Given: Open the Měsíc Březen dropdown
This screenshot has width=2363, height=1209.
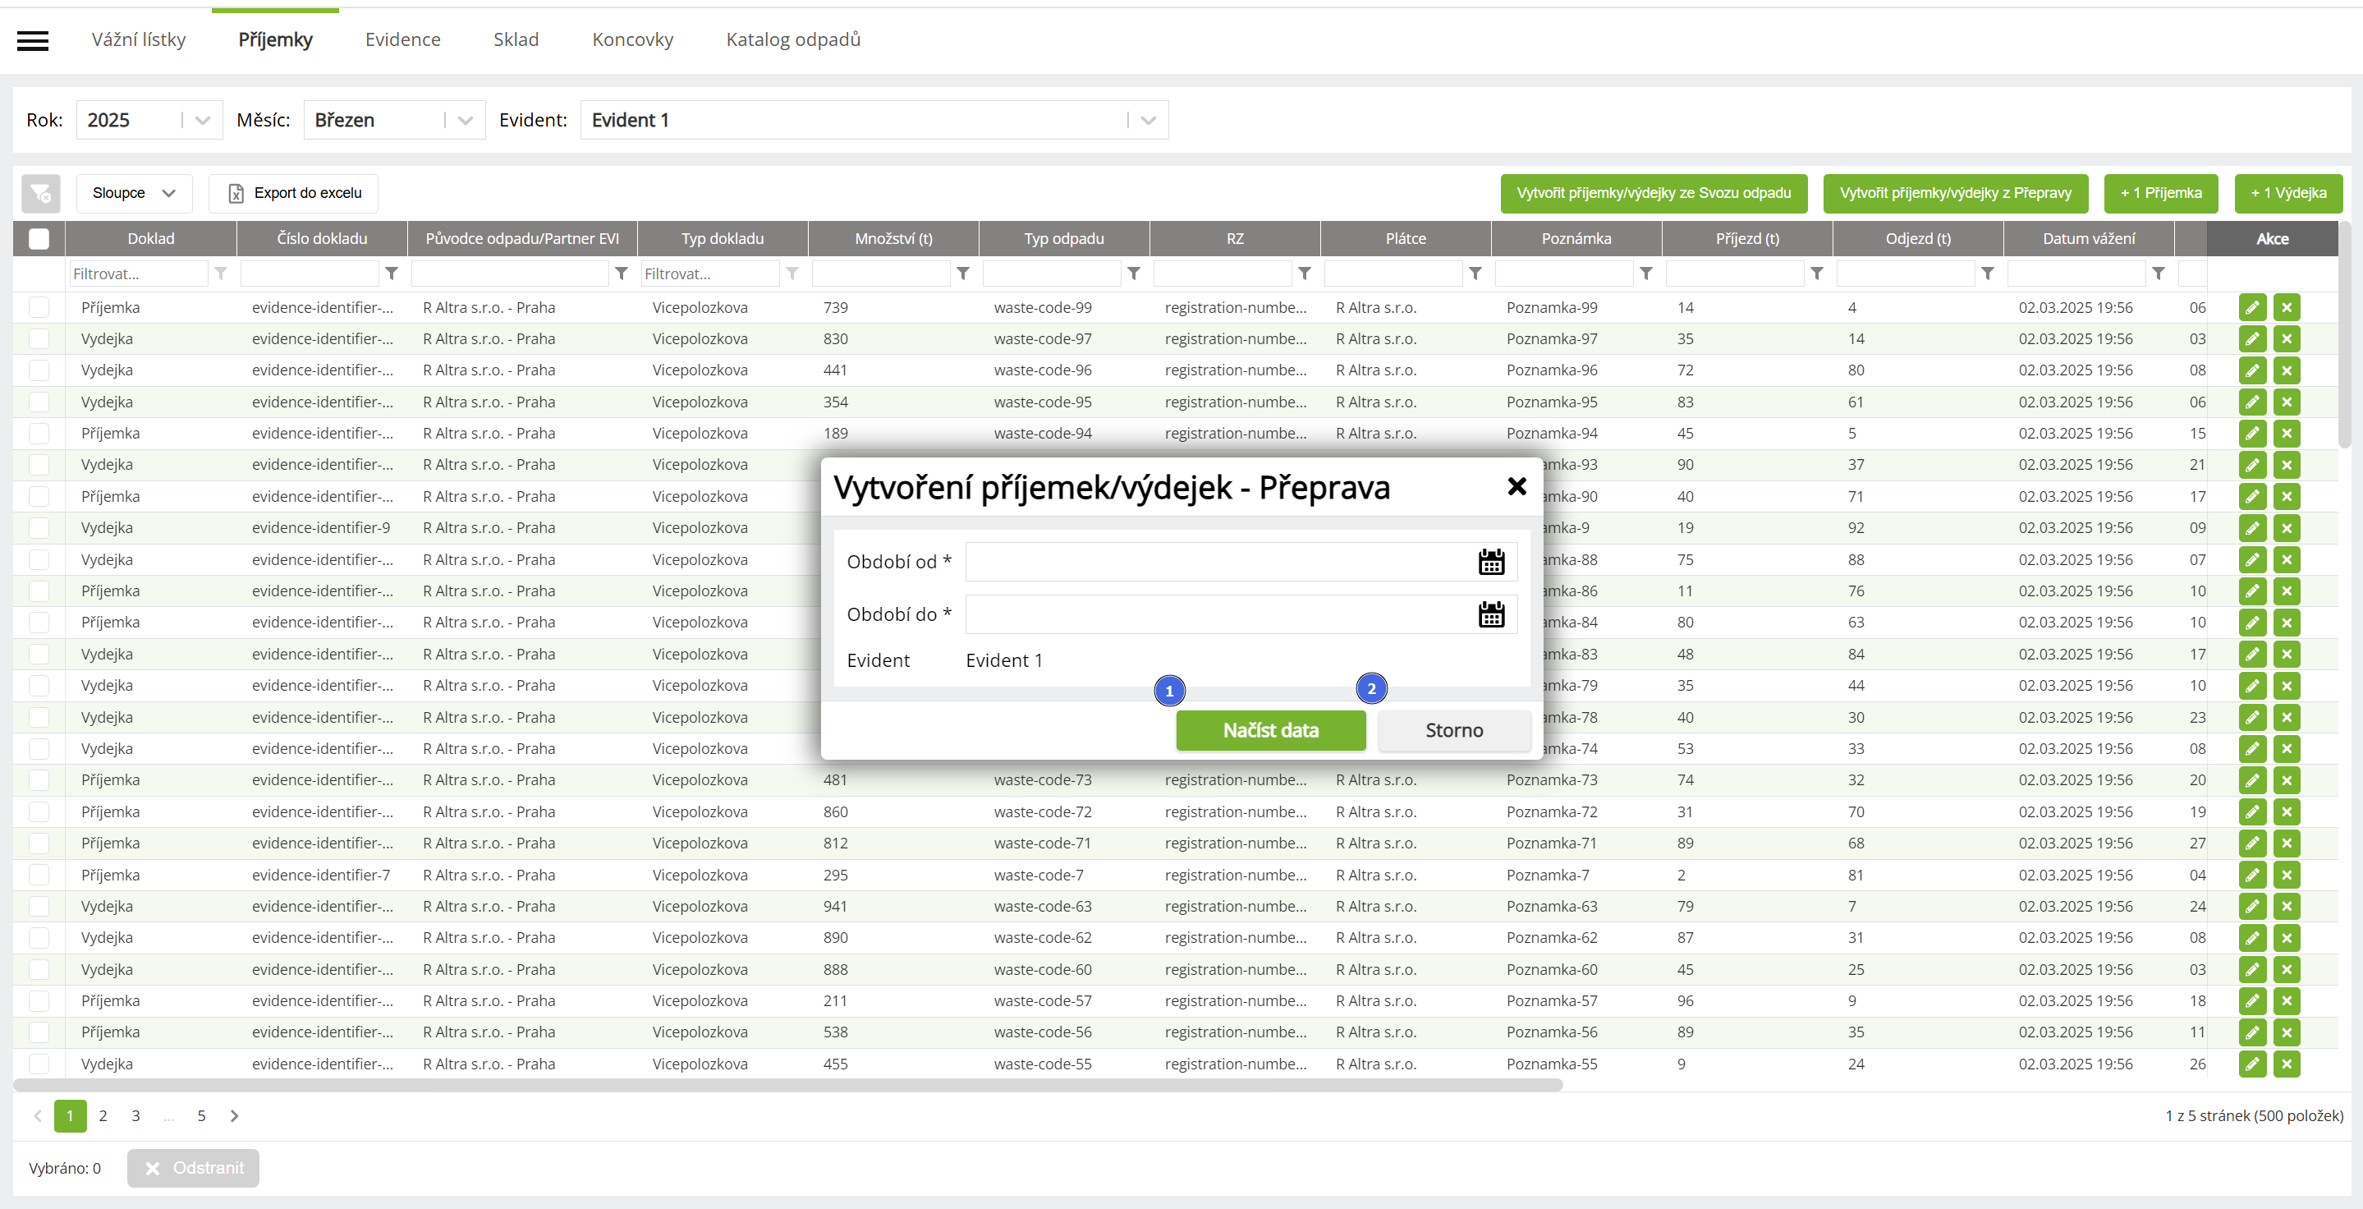Looking at the screenshot, I should click(x=465, y=120).
